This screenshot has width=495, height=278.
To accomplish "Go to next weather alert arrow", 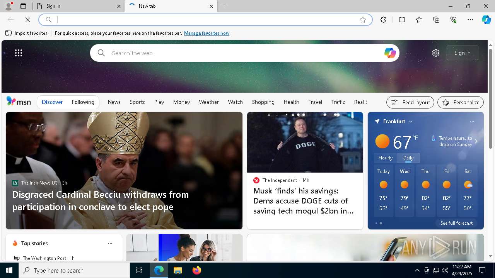I will pyautogui.click(x=476, y=141).
